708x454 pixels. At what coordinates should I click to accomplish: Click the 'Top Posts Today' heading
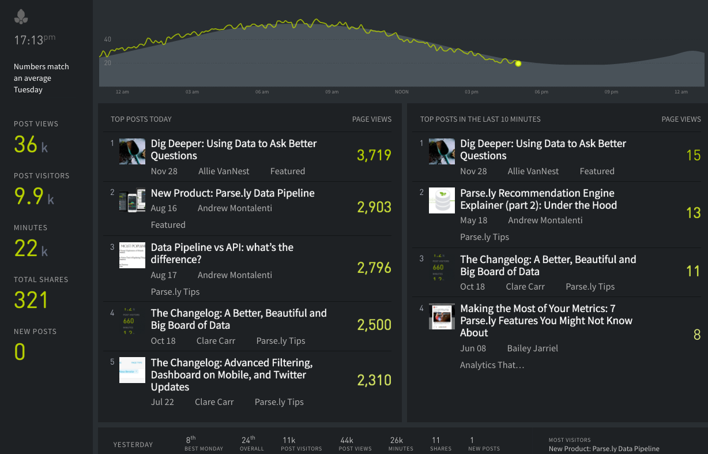(141, 119)
